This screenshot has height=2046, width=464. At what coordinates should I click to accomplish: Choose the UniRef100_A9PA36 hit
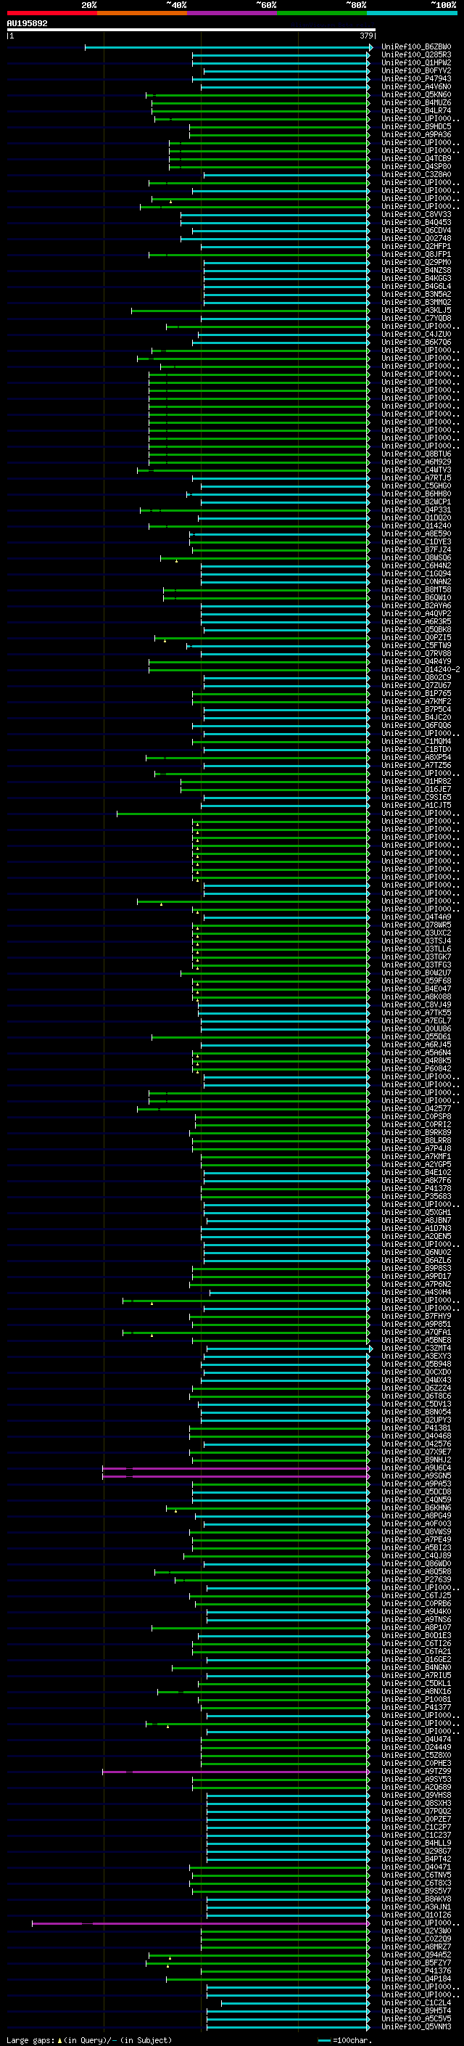415,135
